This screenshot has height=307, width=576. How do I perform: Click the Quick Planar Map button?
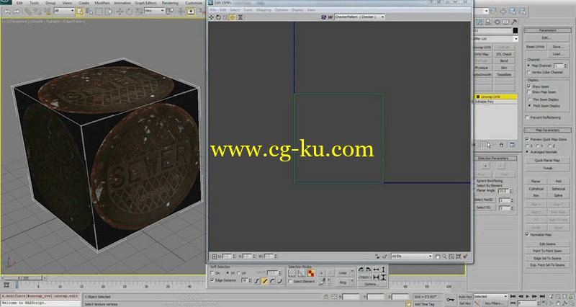pyautogui.click(x=547, y=160)
